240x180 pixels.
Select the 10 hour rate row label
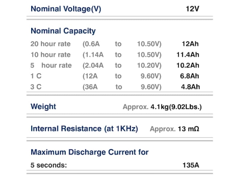50,55
